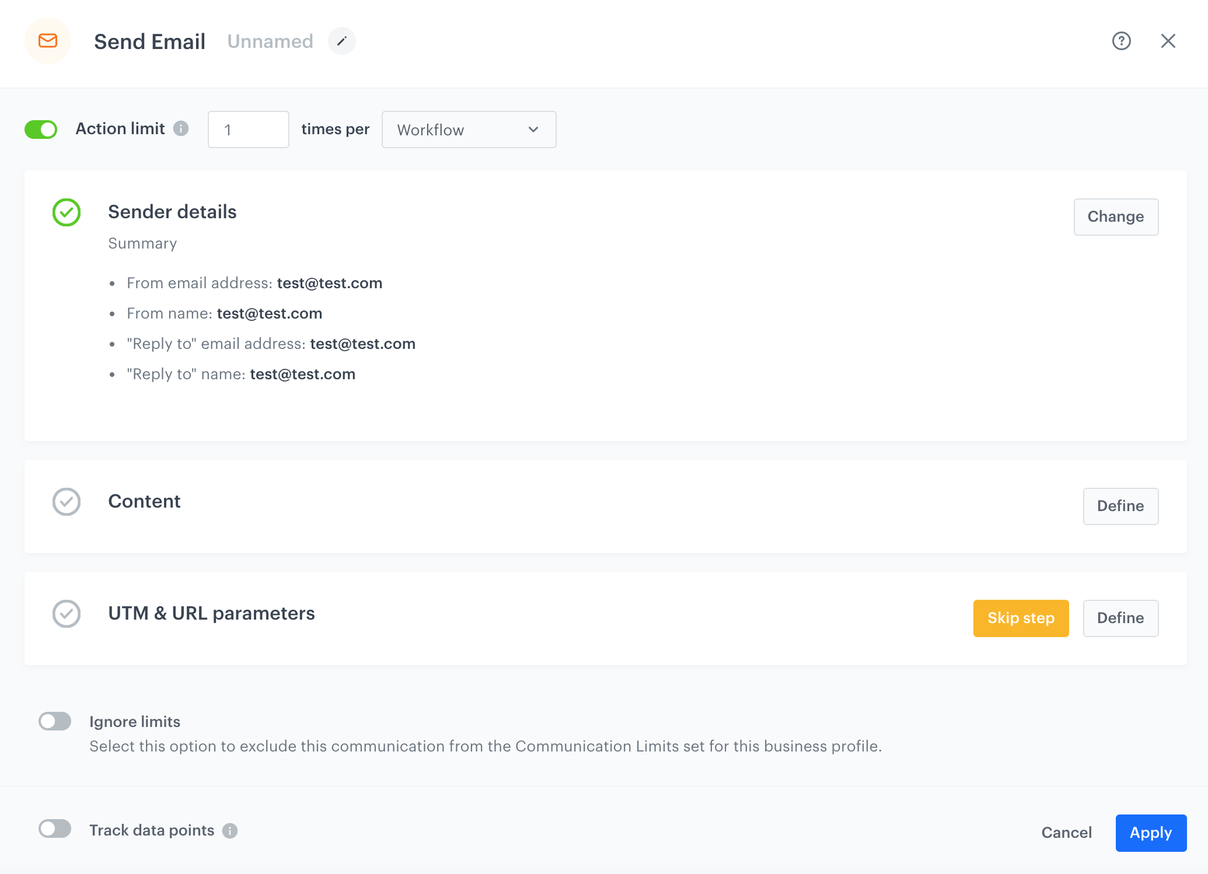Click the check icon beside UTM & URL parameters
Screen dimensions: 1208x874
point(67,614)
